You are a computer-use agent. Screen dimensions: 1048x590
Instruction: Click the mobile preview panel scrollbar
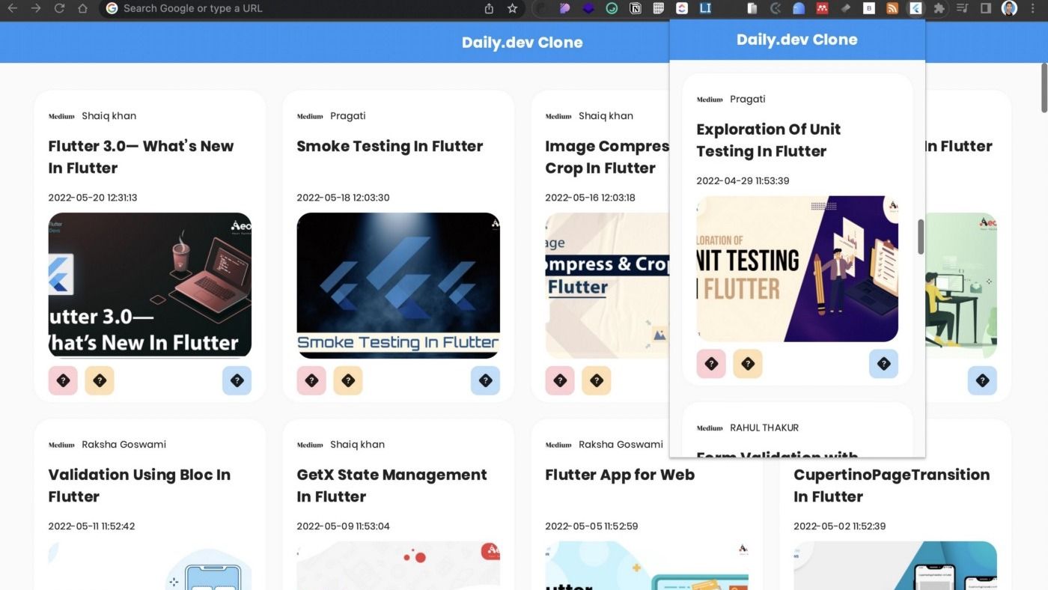(x=921, y=238)
